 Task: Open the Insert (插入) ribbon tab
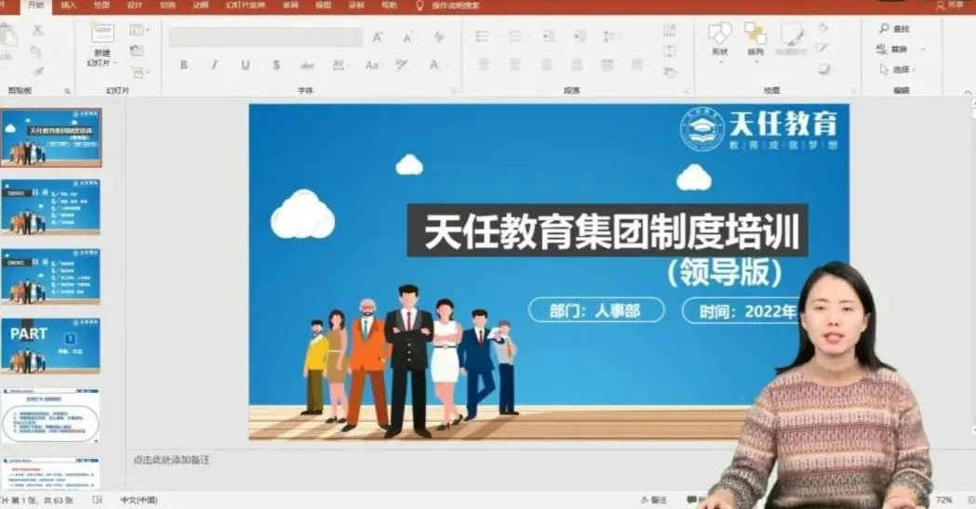pos(69,5)
